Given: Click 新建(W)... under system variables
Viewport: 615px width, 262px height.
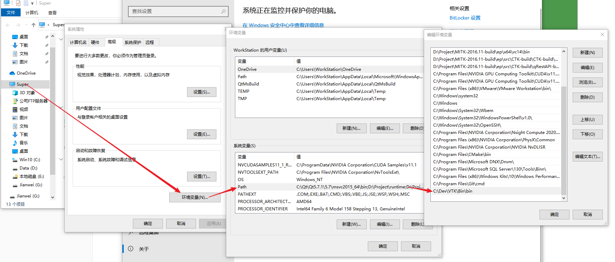Looking at the screenshot, I should pyautogui.click(x=351, y=224).
